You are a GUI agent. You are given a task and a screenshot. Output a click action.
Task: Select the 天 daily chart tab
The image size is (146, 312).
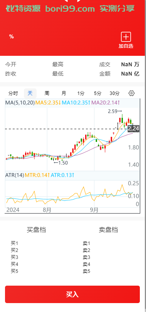(x=30, y=93)
